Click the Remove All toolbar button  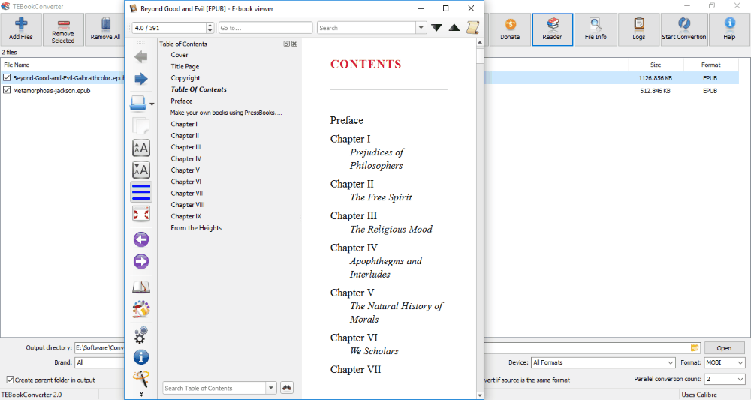pyautogui.click(x=105, y=30)
